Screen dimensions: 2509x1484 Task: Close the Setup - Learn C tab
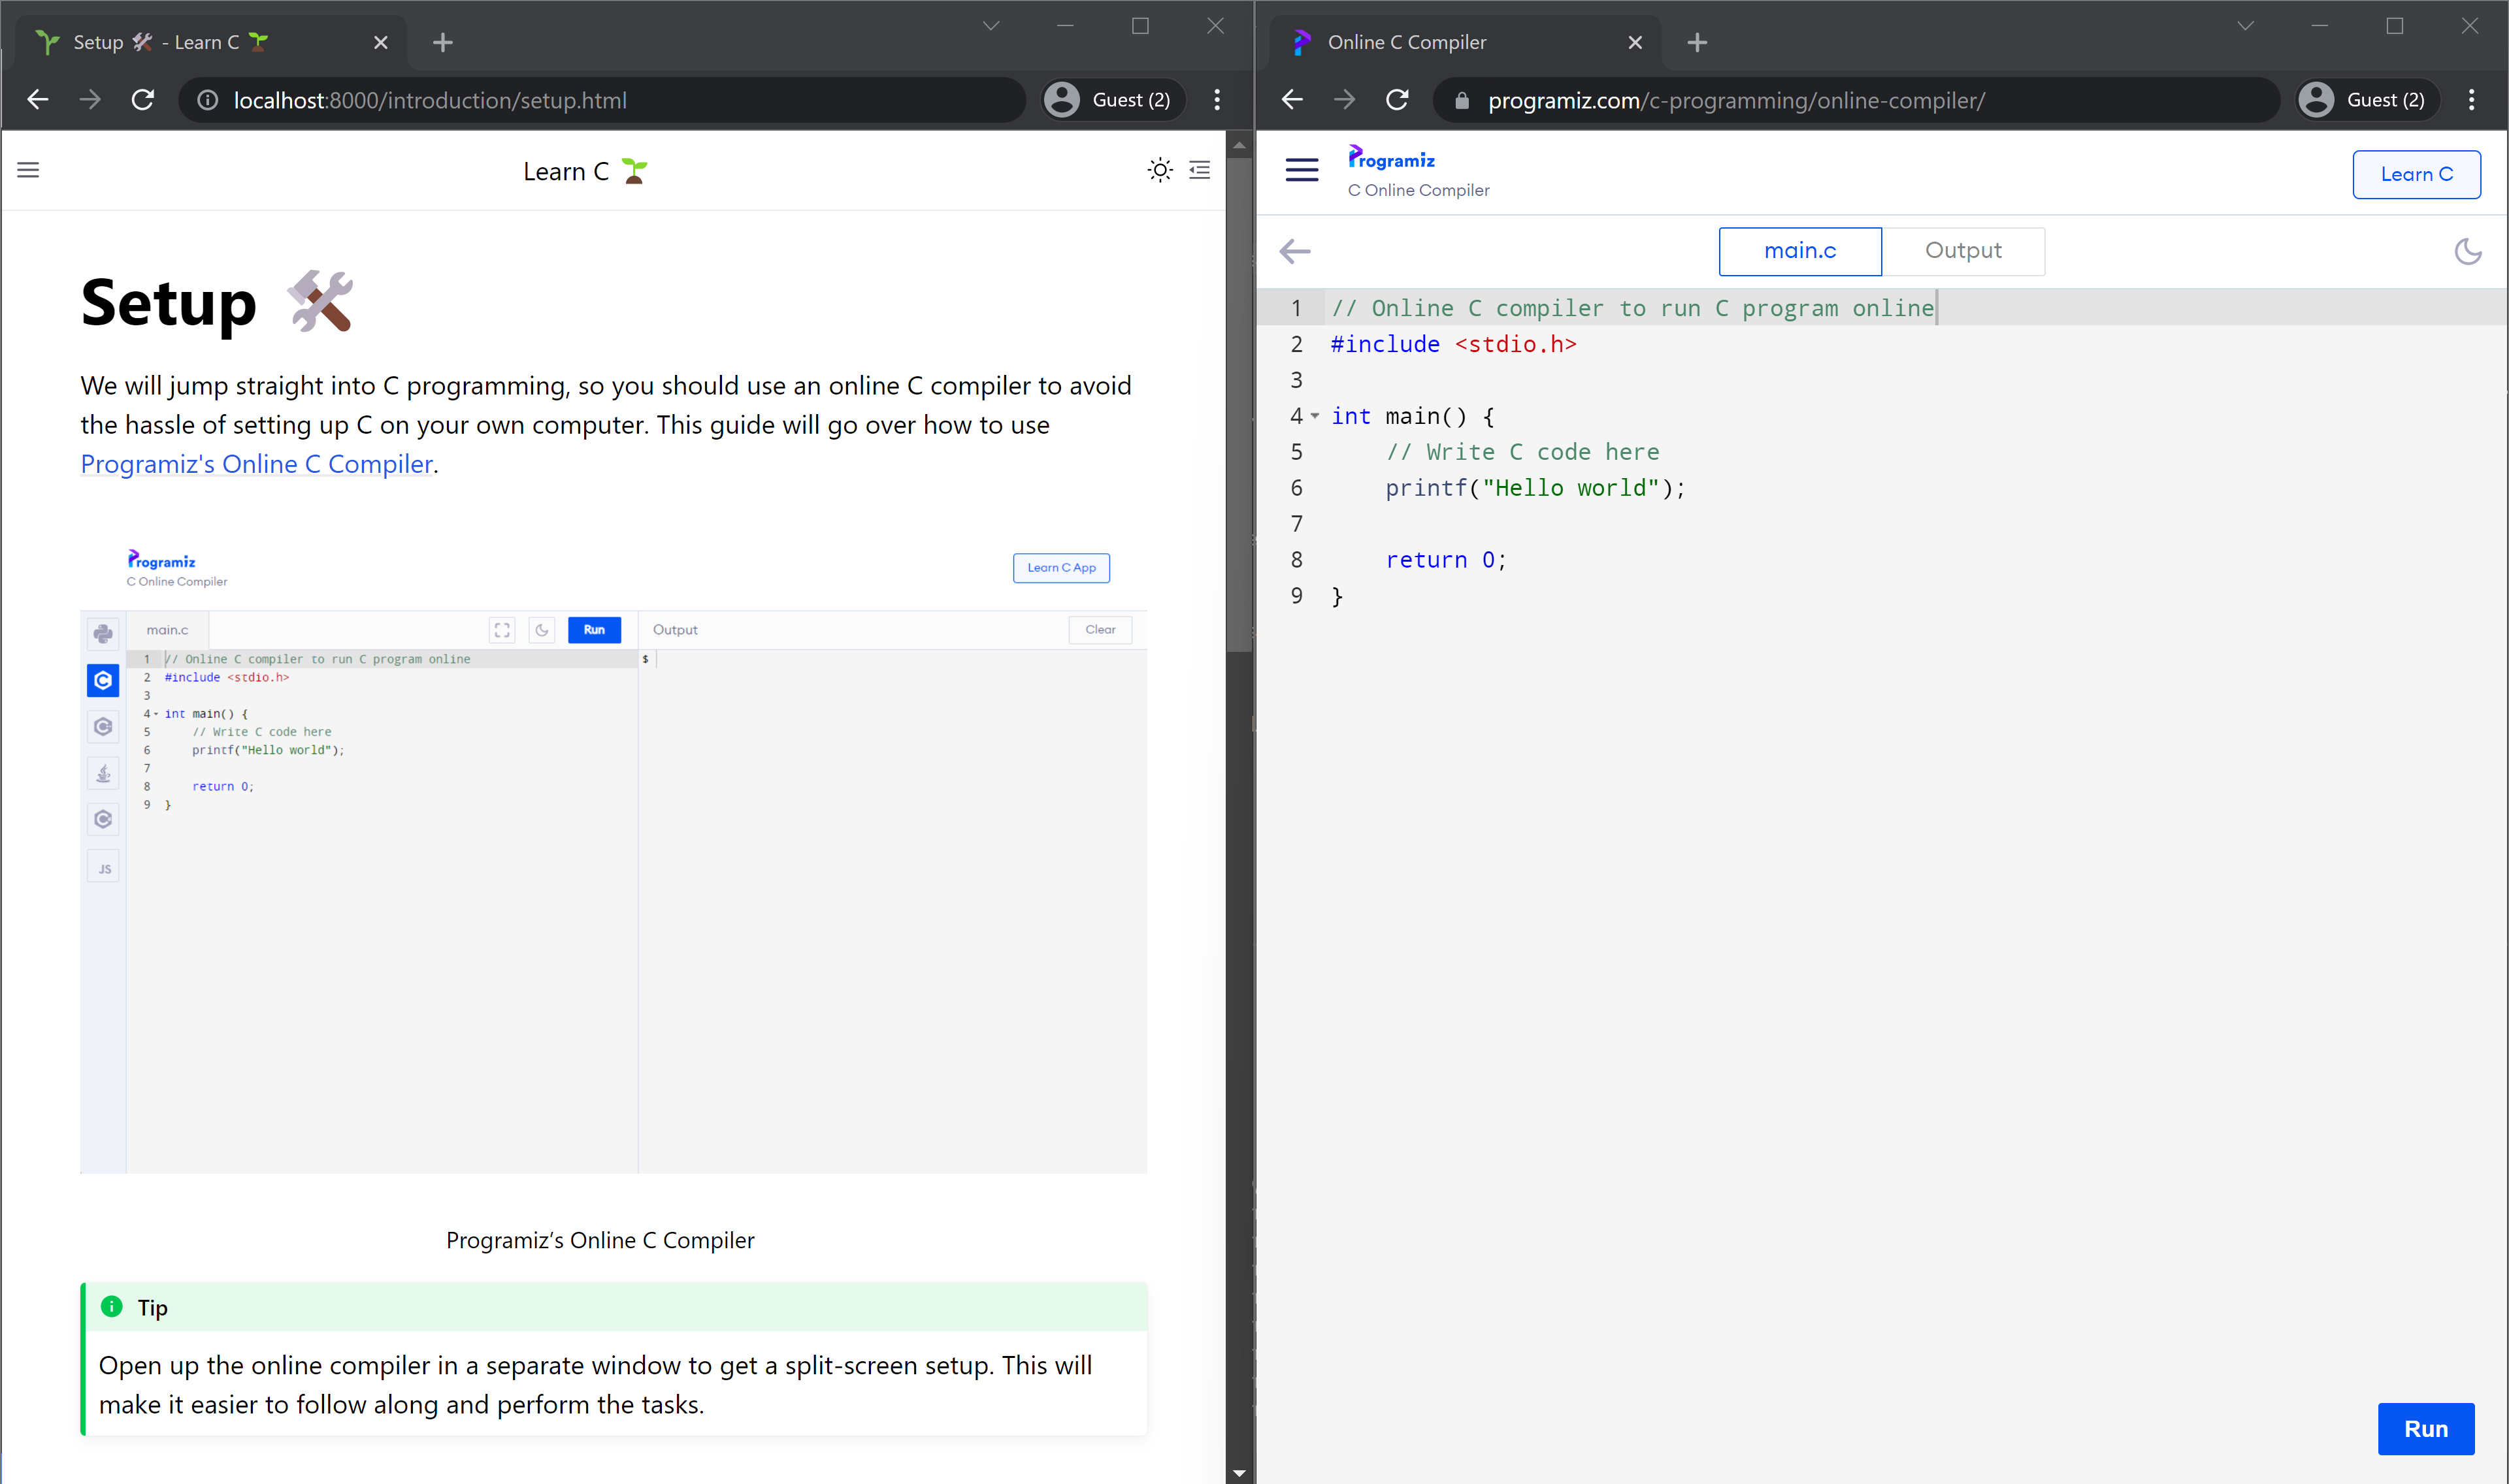[x=380, y=43]
